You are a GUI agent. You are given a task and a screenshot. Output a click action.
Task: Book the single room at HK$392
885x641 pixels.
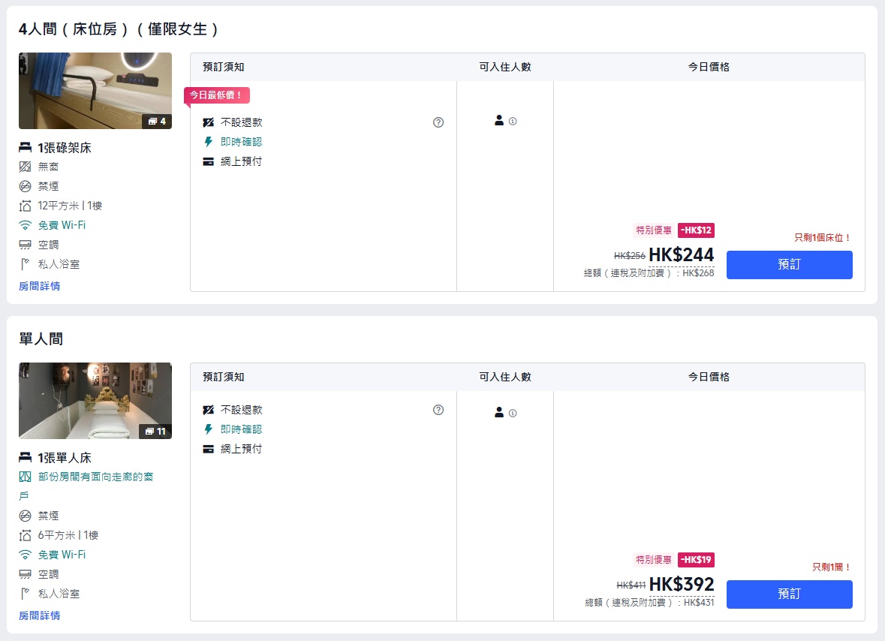tap(789, 594)
